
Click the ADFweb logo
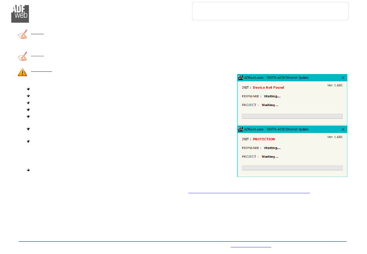point(20,14)
